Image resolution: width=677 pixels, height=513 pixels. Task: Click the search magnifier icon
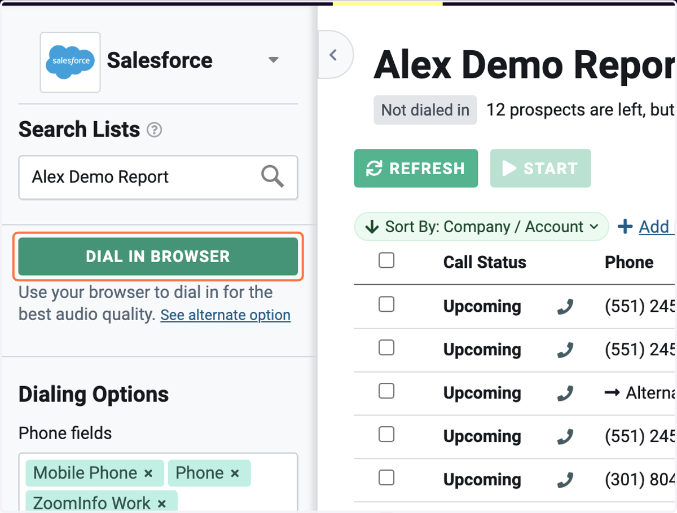[272, 177]
